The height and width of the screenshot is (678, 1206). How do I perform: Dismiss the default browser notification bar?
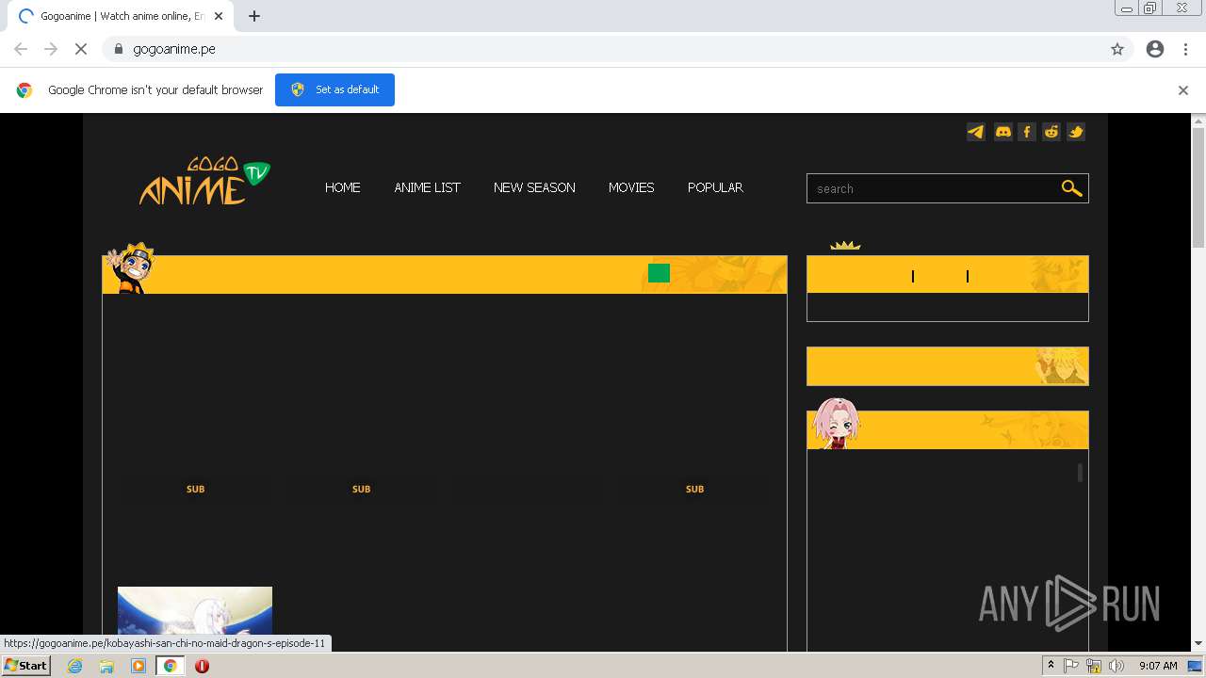coord(1183,90)
